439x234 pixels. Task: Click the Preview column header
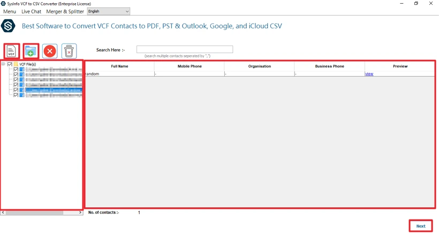pos(400,66)
